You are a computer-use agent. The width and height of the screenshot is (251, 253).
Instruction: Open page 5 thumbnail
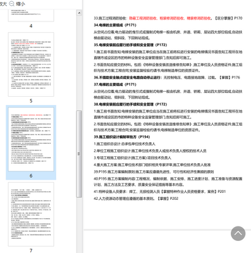31,65
